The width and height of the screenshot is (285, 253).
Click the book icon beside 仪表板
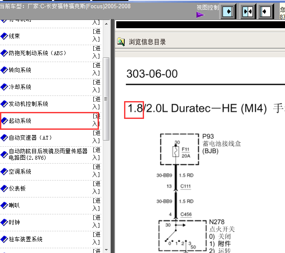(x=4, y=188)
